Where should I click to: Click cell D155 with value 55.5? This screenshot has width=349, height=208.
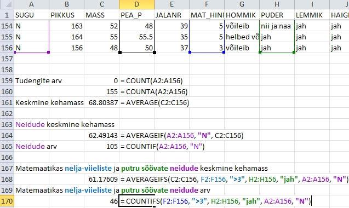[x=136, y=37]
